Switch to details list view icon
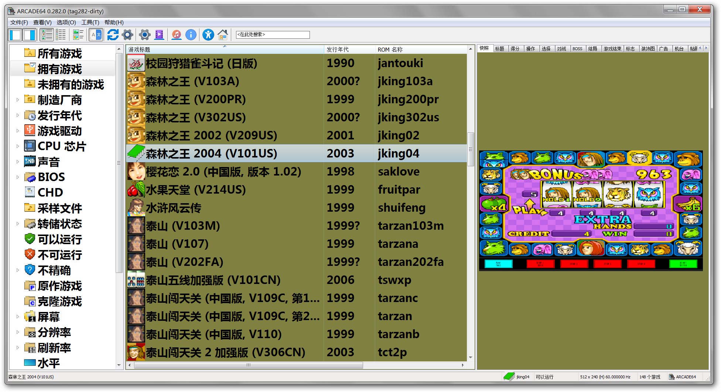The width and height of the screenshot is (721, 392). coord(61,35)
